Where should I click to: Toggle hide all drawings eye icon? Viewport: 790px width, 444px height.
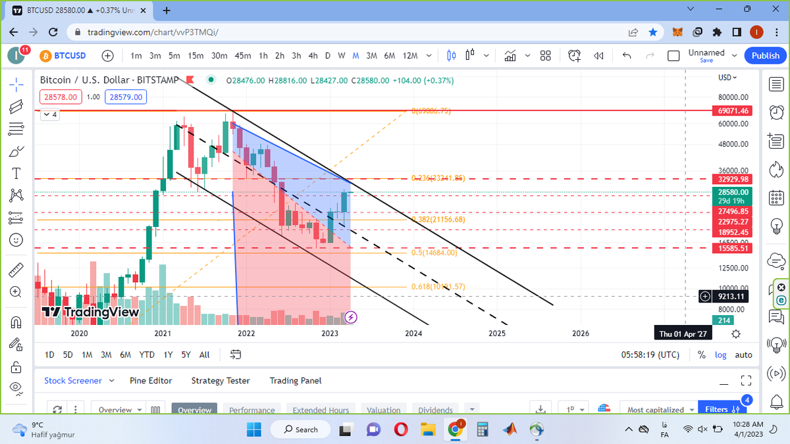pos(16,389)
